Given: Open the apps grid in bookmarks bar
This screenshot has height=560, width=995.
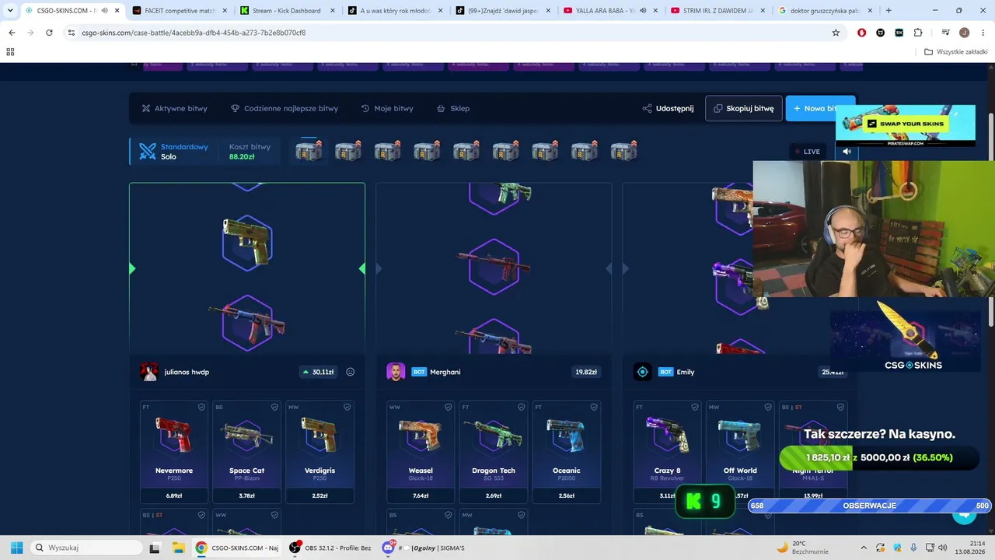Looking at the screenshot, I should (10, 52).
